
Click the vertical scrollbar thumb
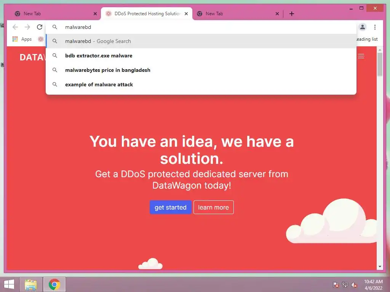[380, 65]
